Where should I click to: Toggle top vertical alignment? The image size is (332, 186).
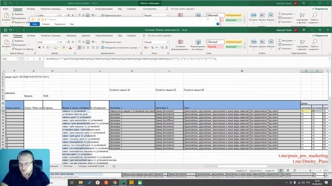[x=79, y=42]
